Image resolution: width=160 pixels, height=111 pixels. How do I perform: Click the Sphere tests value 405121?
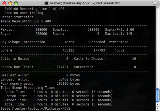68,50
